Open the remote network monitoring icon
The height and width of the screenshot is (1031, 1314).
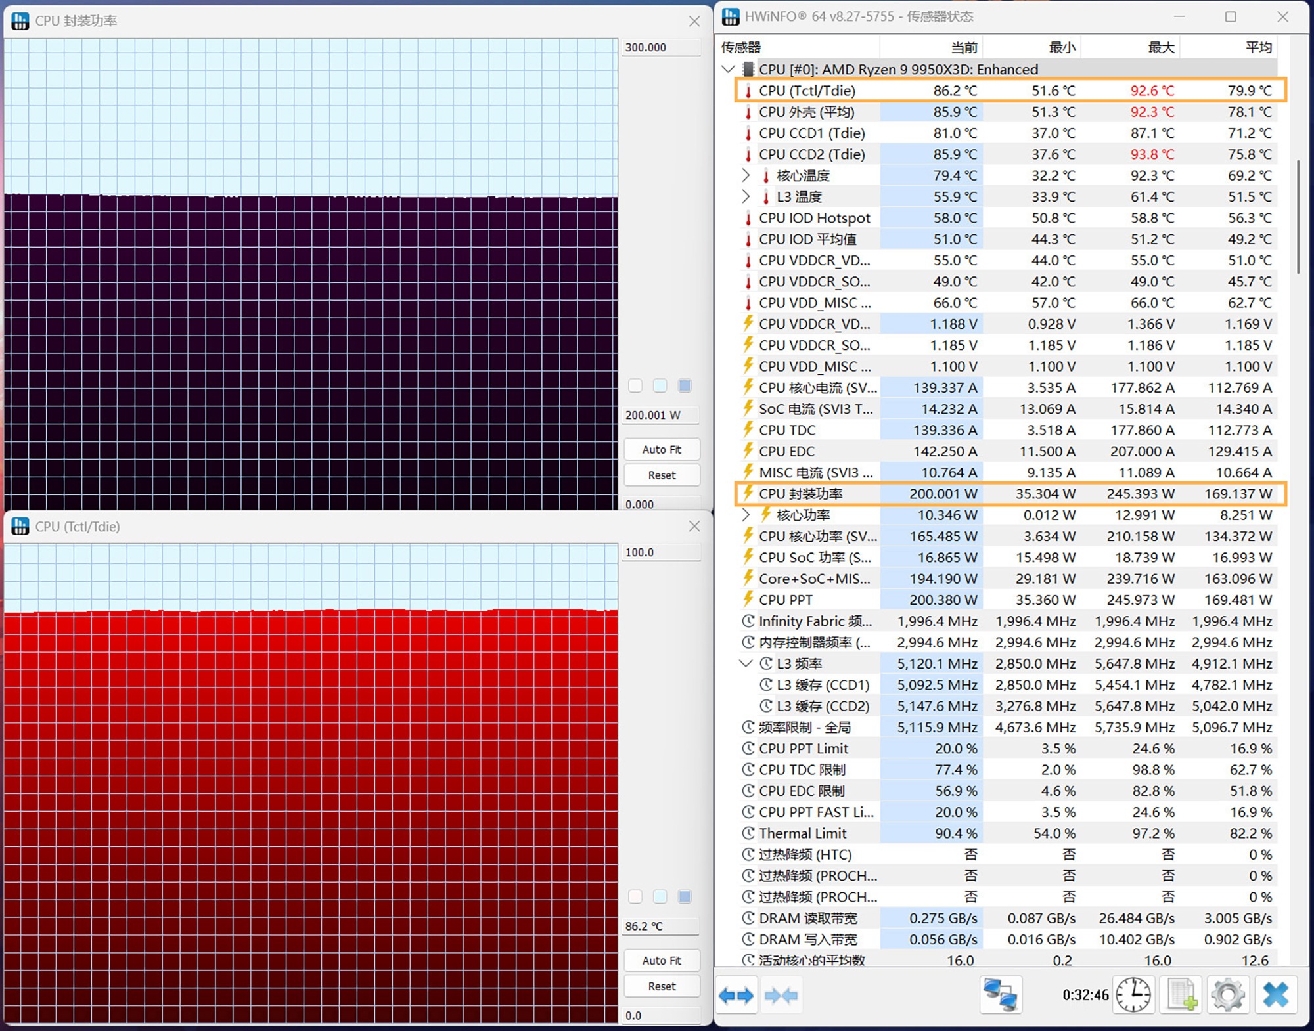(1000, 995)
